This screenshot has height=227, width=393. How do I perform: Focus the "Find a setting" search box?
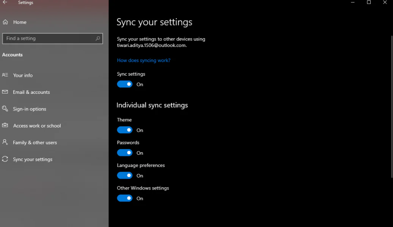pos(49,39)
